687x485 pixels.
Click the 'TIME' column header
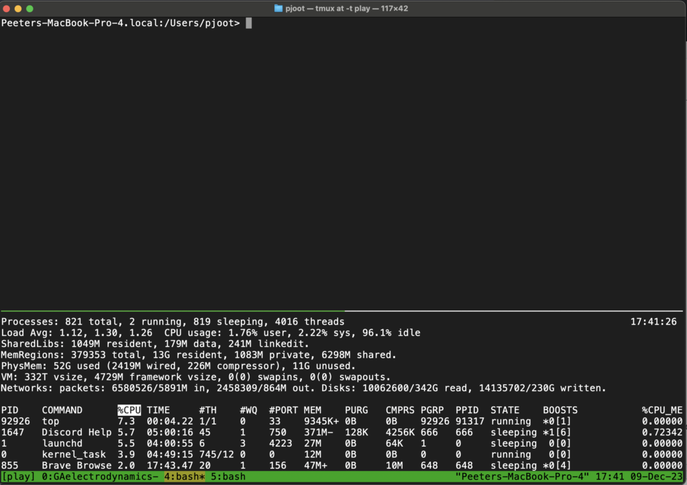click(x=158, y=410)
